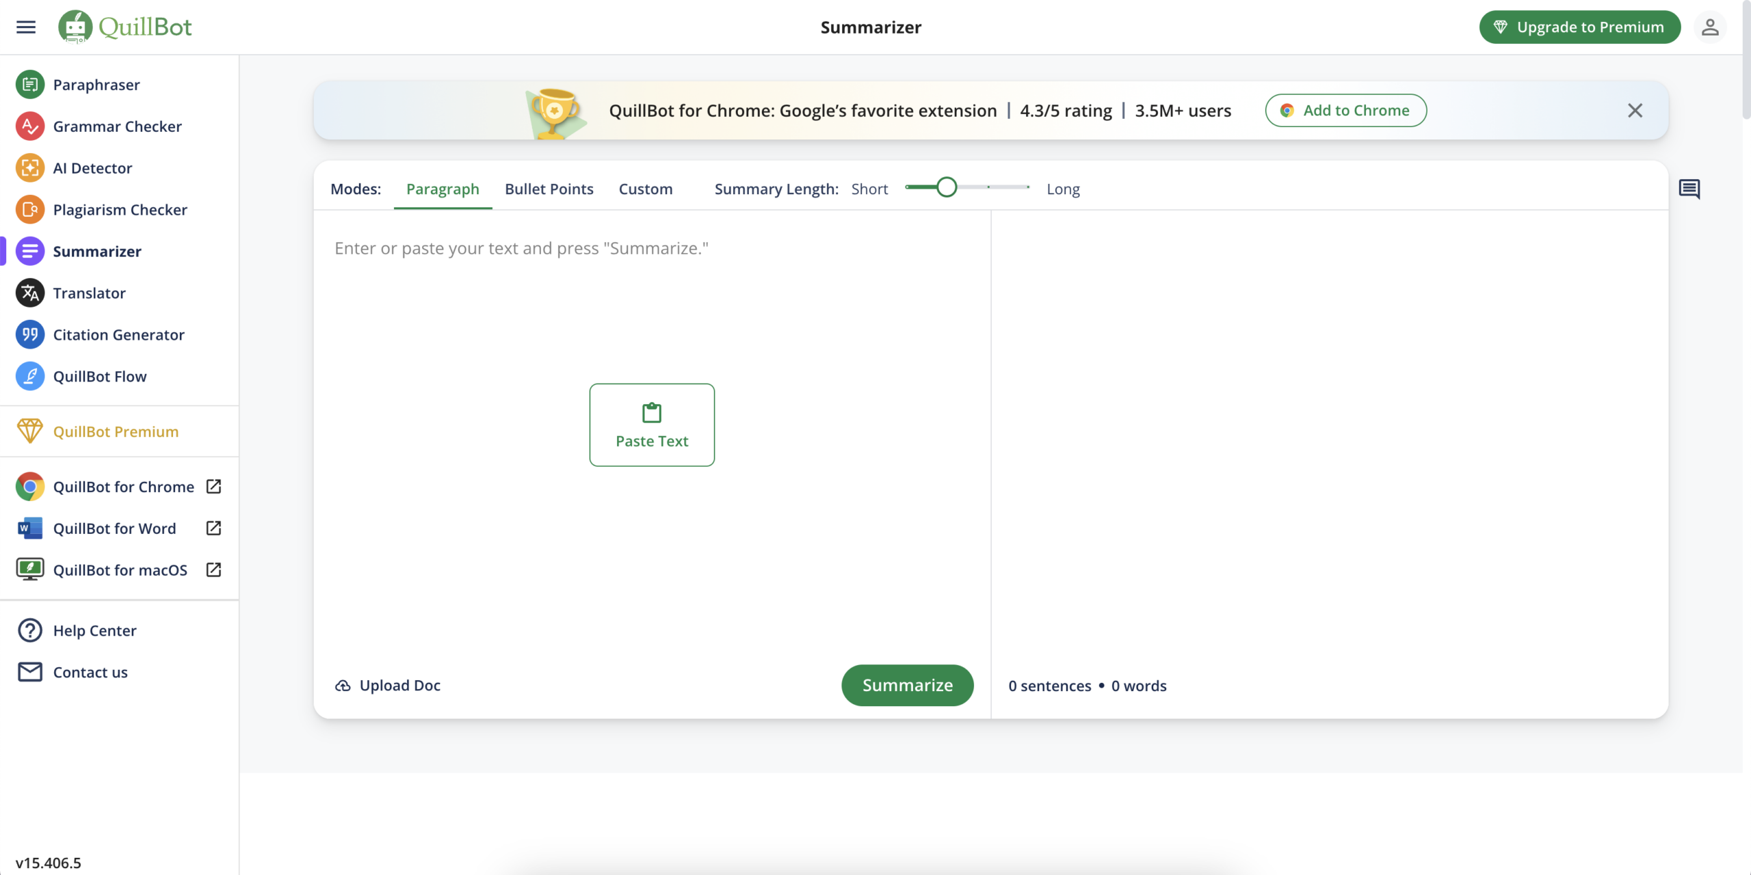Image resolution: width=1751 pixels, height=875 pixels.
Task: Click the long end of the Summary Length slider
Action: (1027, 187)
